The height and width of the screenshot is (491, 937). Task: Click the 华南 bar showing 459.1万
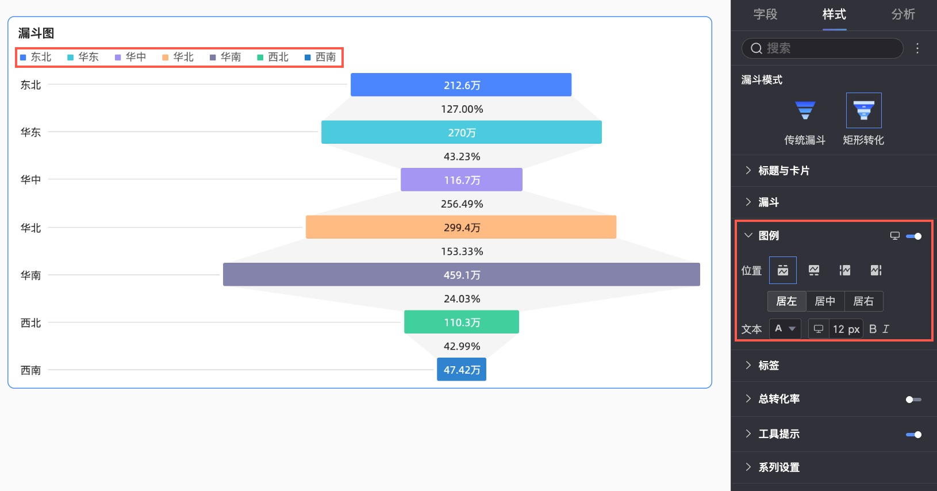(462, 274)
